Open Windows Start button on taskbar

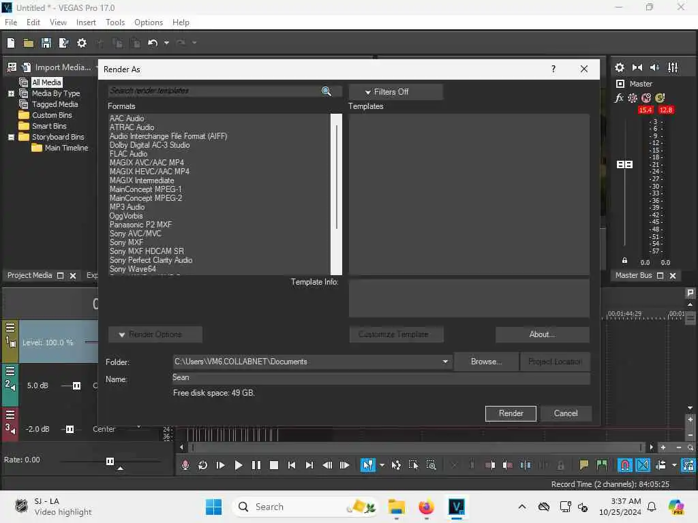(213, 507)
